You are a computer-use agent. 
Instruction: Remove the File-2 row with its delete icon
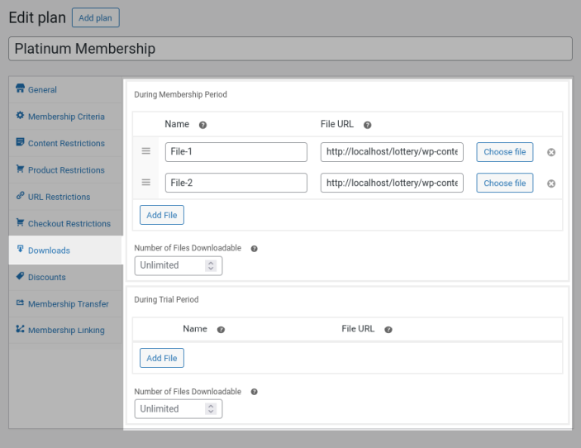[551, 183]
